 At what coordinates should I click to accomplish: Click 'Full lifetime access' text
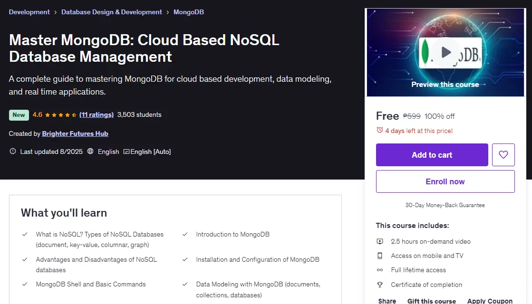(x=418, y=270)
